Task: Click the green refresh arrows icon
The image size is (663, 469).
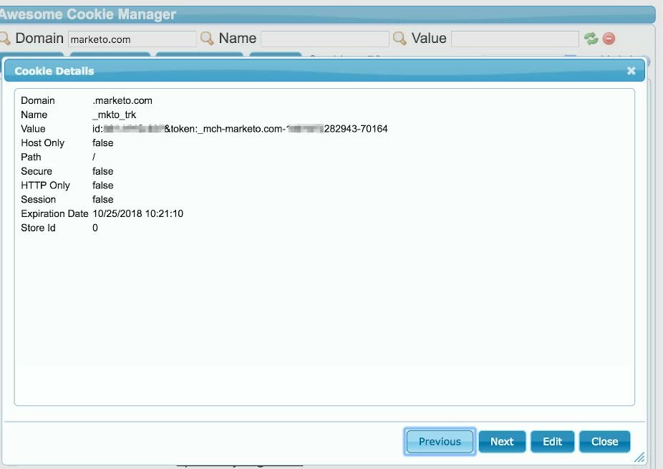Action: point(591,39)
